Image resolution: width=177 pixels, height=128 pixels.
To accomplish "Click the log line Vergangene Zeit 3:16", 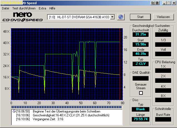I will [x=48, y=119].
